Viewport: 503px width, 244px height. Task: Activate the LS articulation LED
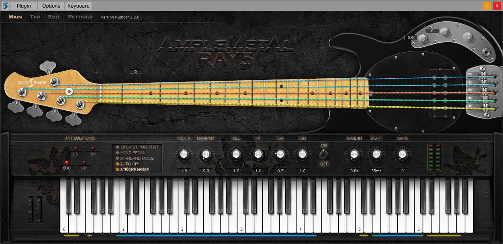click(76, 148)
